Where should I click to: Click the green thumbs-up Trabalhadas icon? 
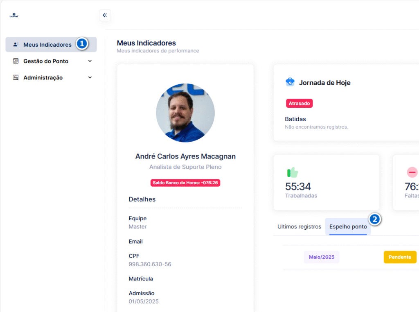[x=293, y=172]
